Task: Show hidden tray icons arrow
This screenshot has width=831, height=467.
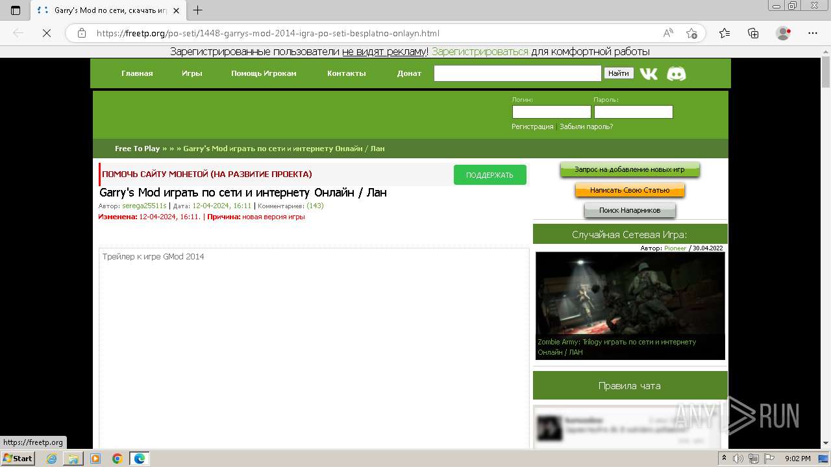Action: click(726, 459)
